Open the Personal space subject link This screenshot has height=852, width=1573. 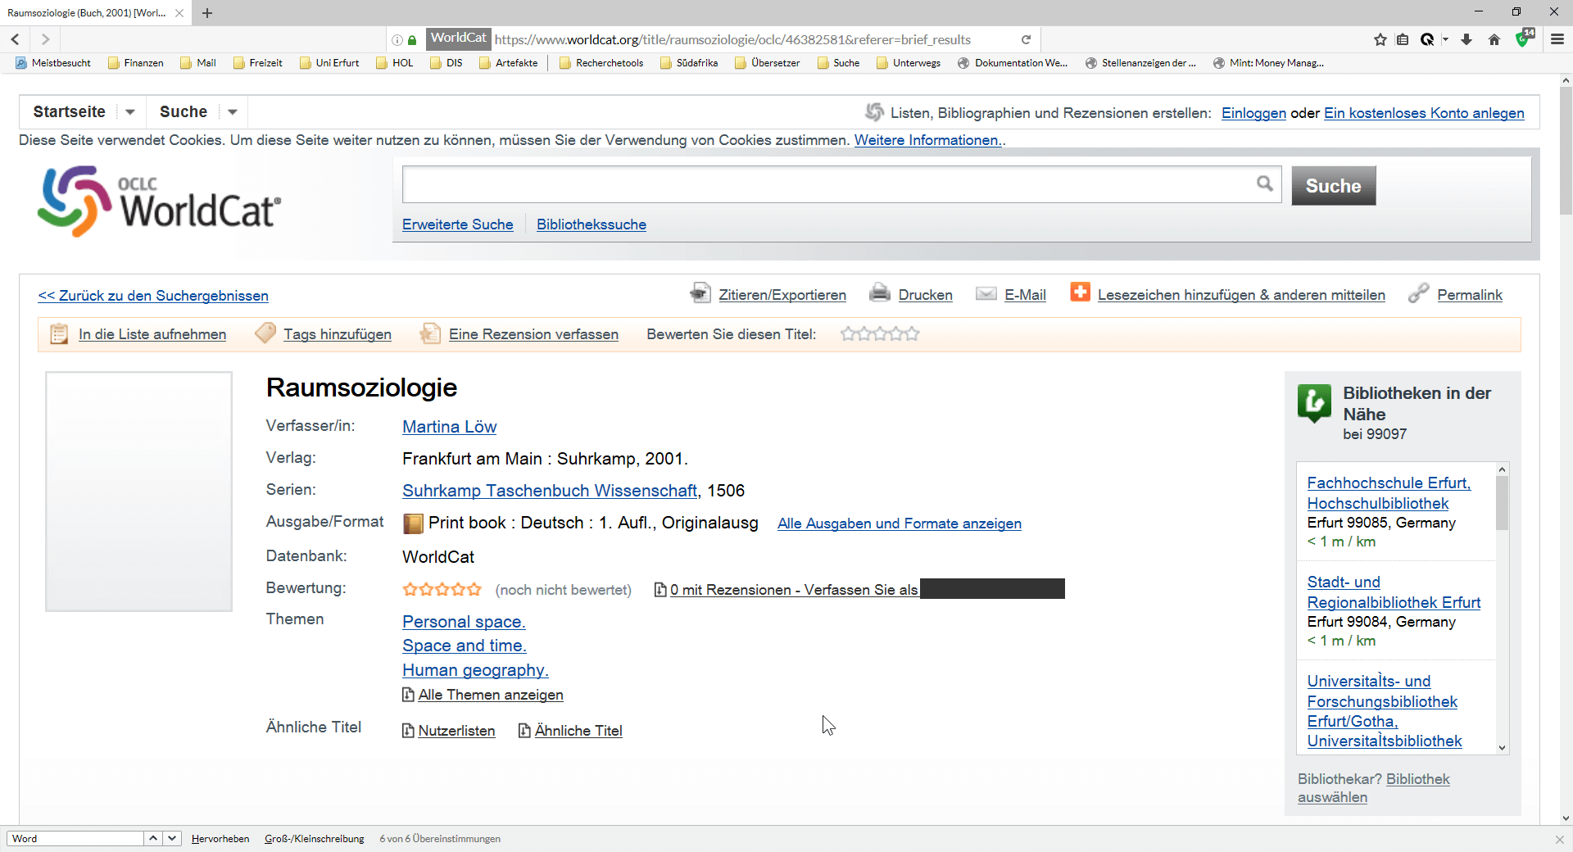(x=464, y=622)
